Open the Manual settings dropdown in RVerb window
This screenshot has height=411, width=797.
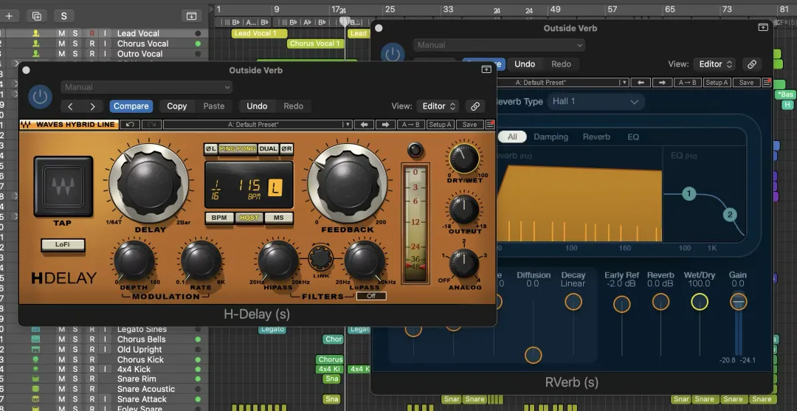point(499,45)
